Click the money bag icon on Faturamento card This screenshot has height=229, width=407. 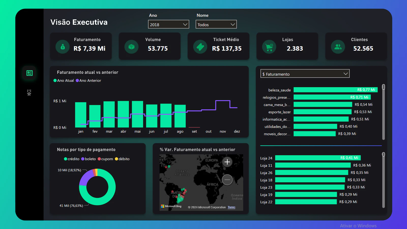[63, 47]
